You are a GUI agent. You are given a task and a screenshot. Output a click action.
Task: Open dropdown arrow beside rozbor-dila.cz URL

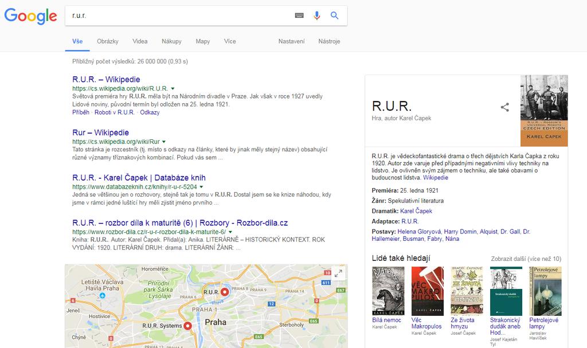(x=230, y=232)
